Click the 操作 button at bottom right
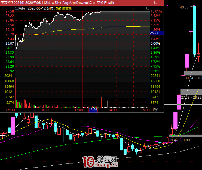Viewport: 202px width, 170px height. 156,110
